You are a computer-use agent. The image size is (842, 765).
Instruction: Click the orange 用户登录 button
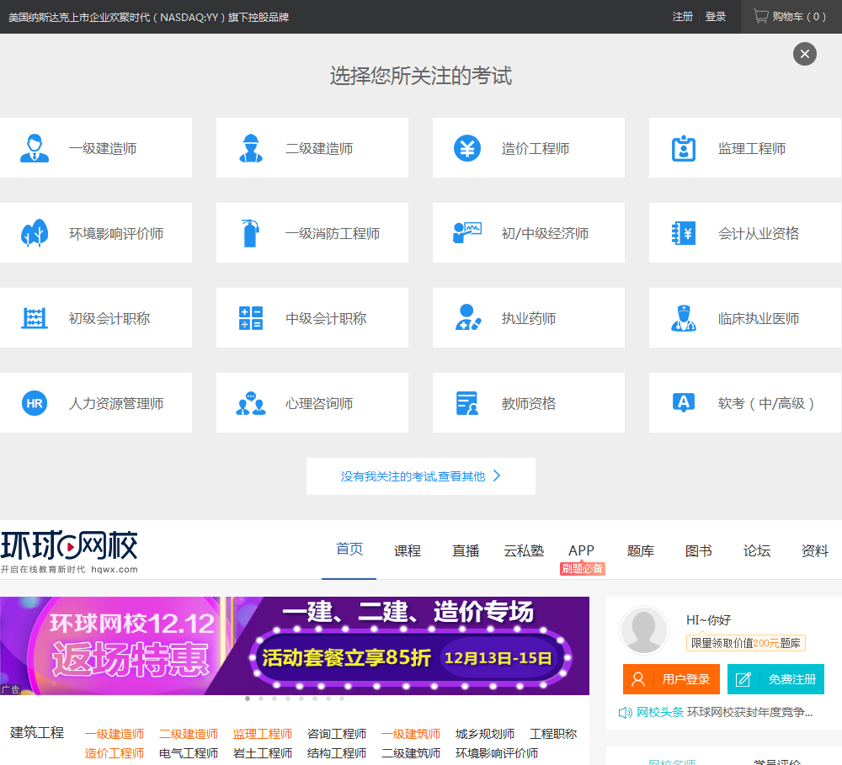click(671, 679)
